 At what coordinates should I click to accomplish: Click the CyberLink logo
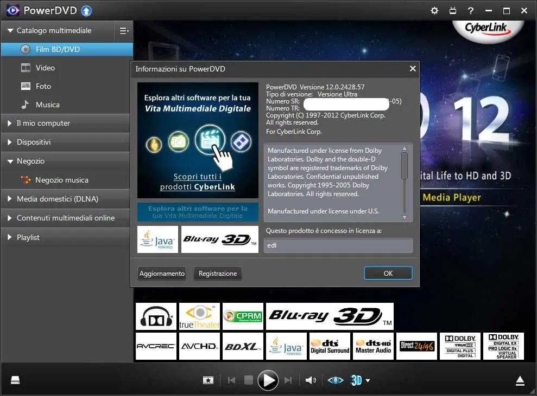click(x=488, y=29)
